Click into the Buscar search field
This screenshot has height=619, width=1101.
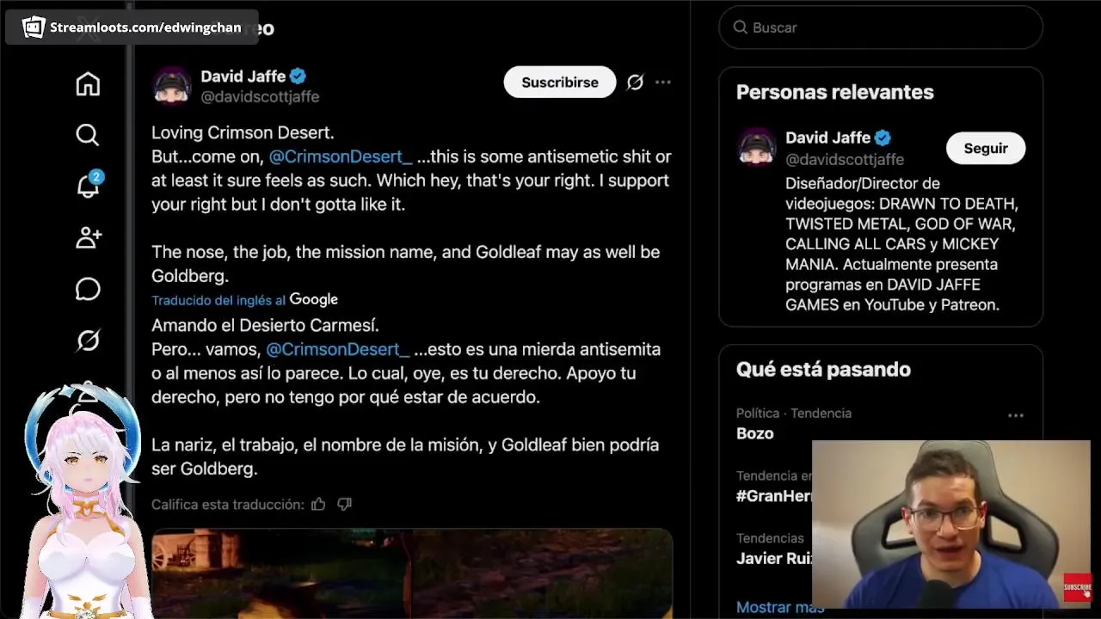click(881, 28)
